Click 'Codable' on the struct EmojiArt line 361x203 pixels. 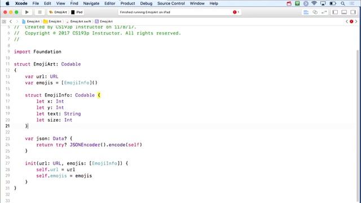[71, 64]
